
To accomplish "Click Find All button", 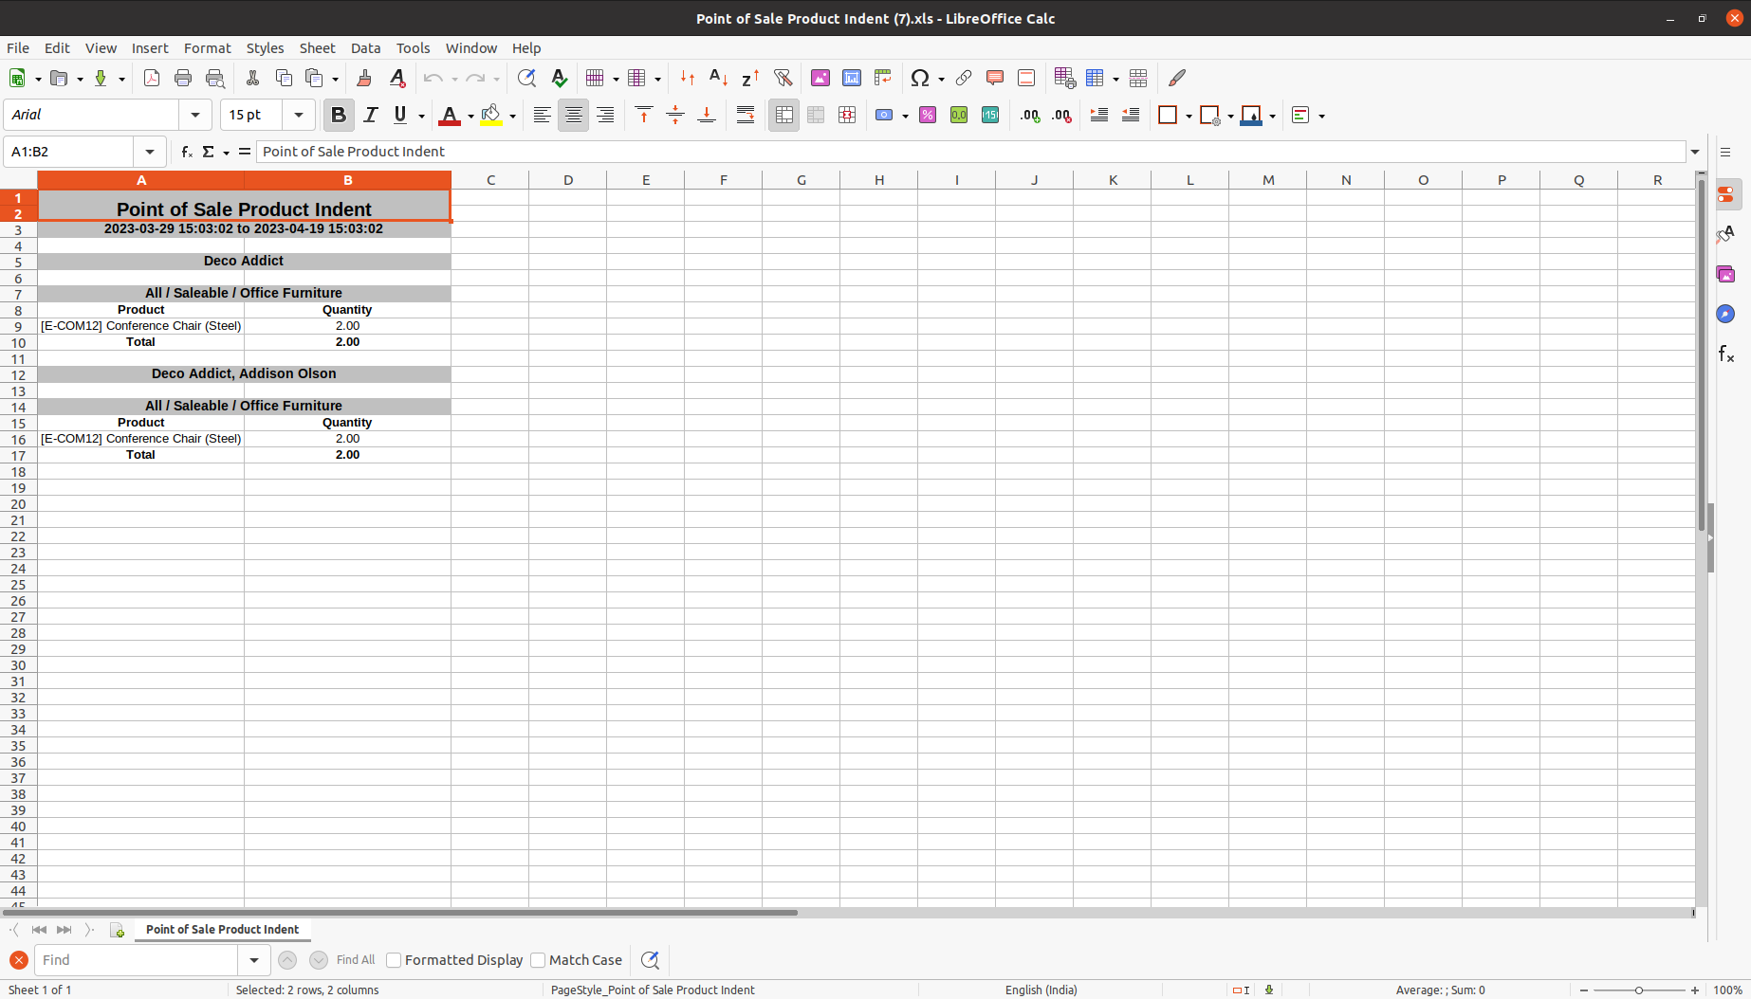I will click(356, 960).
